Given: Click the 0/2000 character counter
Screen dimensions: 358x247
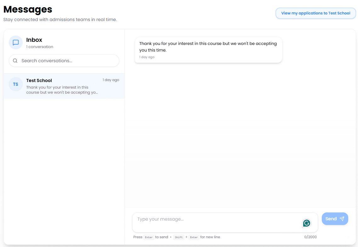Looking at the screenshot, I should coord(310,237).
